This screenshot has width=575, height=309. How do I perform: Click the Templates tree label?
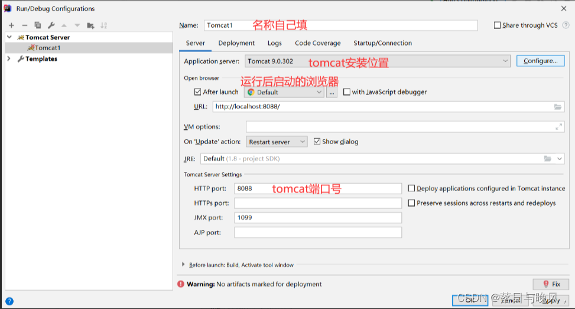click(x=41, y=58)
